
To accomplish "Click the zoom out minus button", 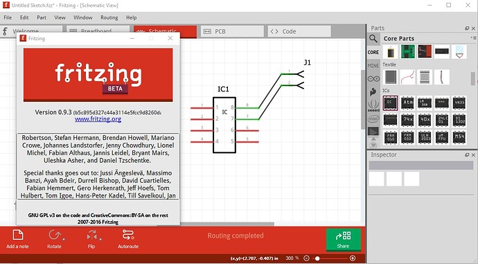I will [307, 258].
